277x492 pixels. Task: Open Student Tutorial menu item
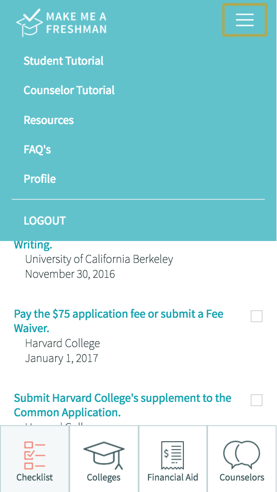point(63,61)
